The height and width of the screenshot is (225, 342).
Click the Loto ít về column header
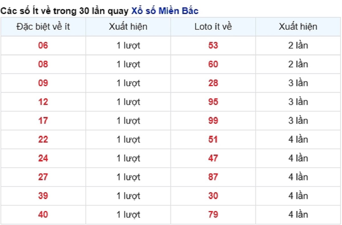pos(213,27)
